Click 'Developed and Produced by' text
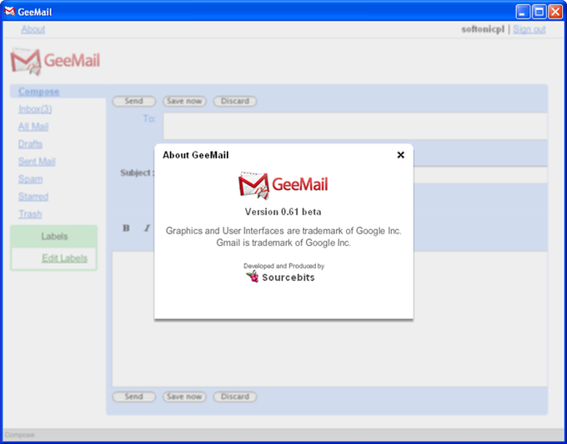Screen dimensions: 567x444 coord(283,266)
